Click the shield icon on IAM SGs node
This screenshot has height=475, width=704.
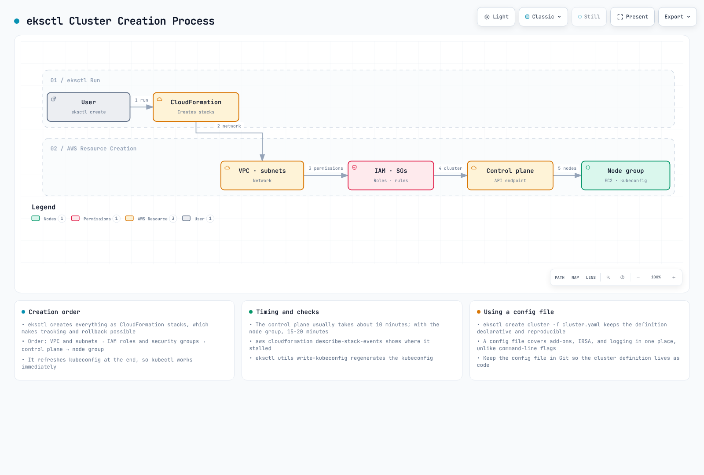click(x=355, y=168)
